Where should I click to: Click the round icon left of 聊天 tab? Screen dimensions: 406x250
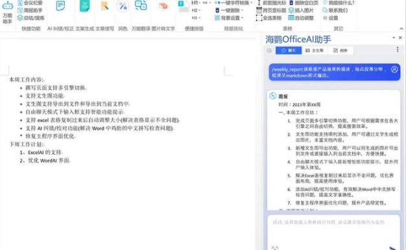[269, 51]
